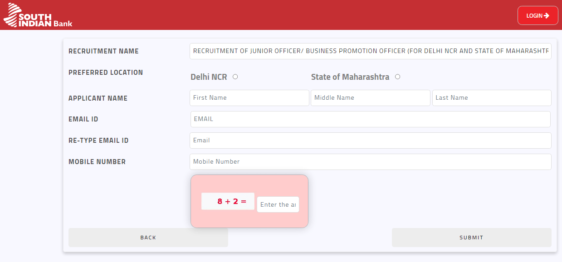
Task: Click the RE-TYPE EMAIL ID label
Action: 98,141
